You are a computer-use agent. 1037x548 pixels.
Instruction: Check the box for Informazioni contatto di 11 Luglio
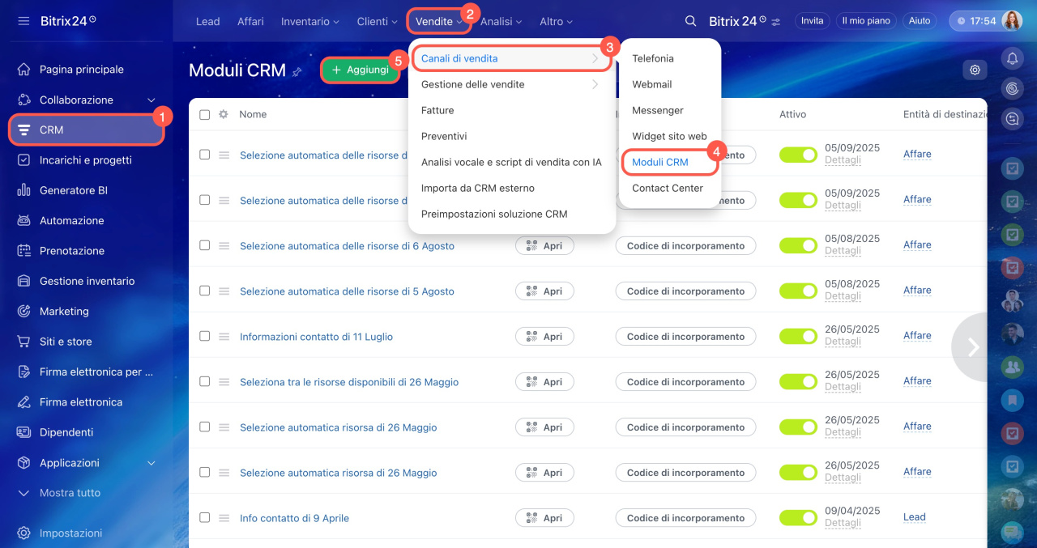point(205,336)
